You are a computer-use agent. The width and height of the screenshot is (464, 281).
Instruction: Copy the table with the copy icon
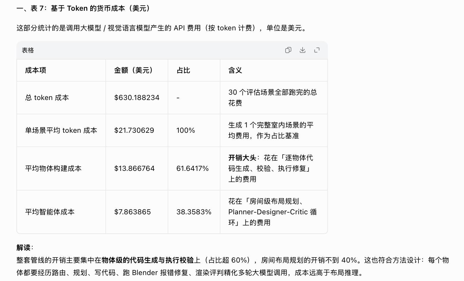tap(288, 50)
